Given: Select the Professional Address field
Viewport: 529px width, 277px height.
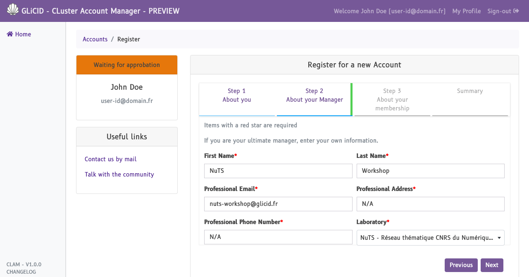Looking at the screenshot, I should (430, 204).
